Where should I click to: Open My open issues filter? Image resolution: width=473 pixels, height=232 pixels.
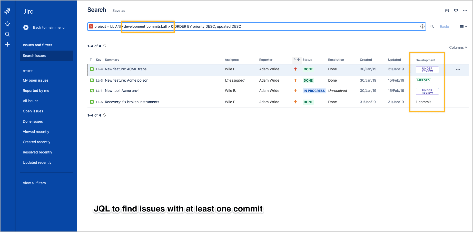(36, 80)
